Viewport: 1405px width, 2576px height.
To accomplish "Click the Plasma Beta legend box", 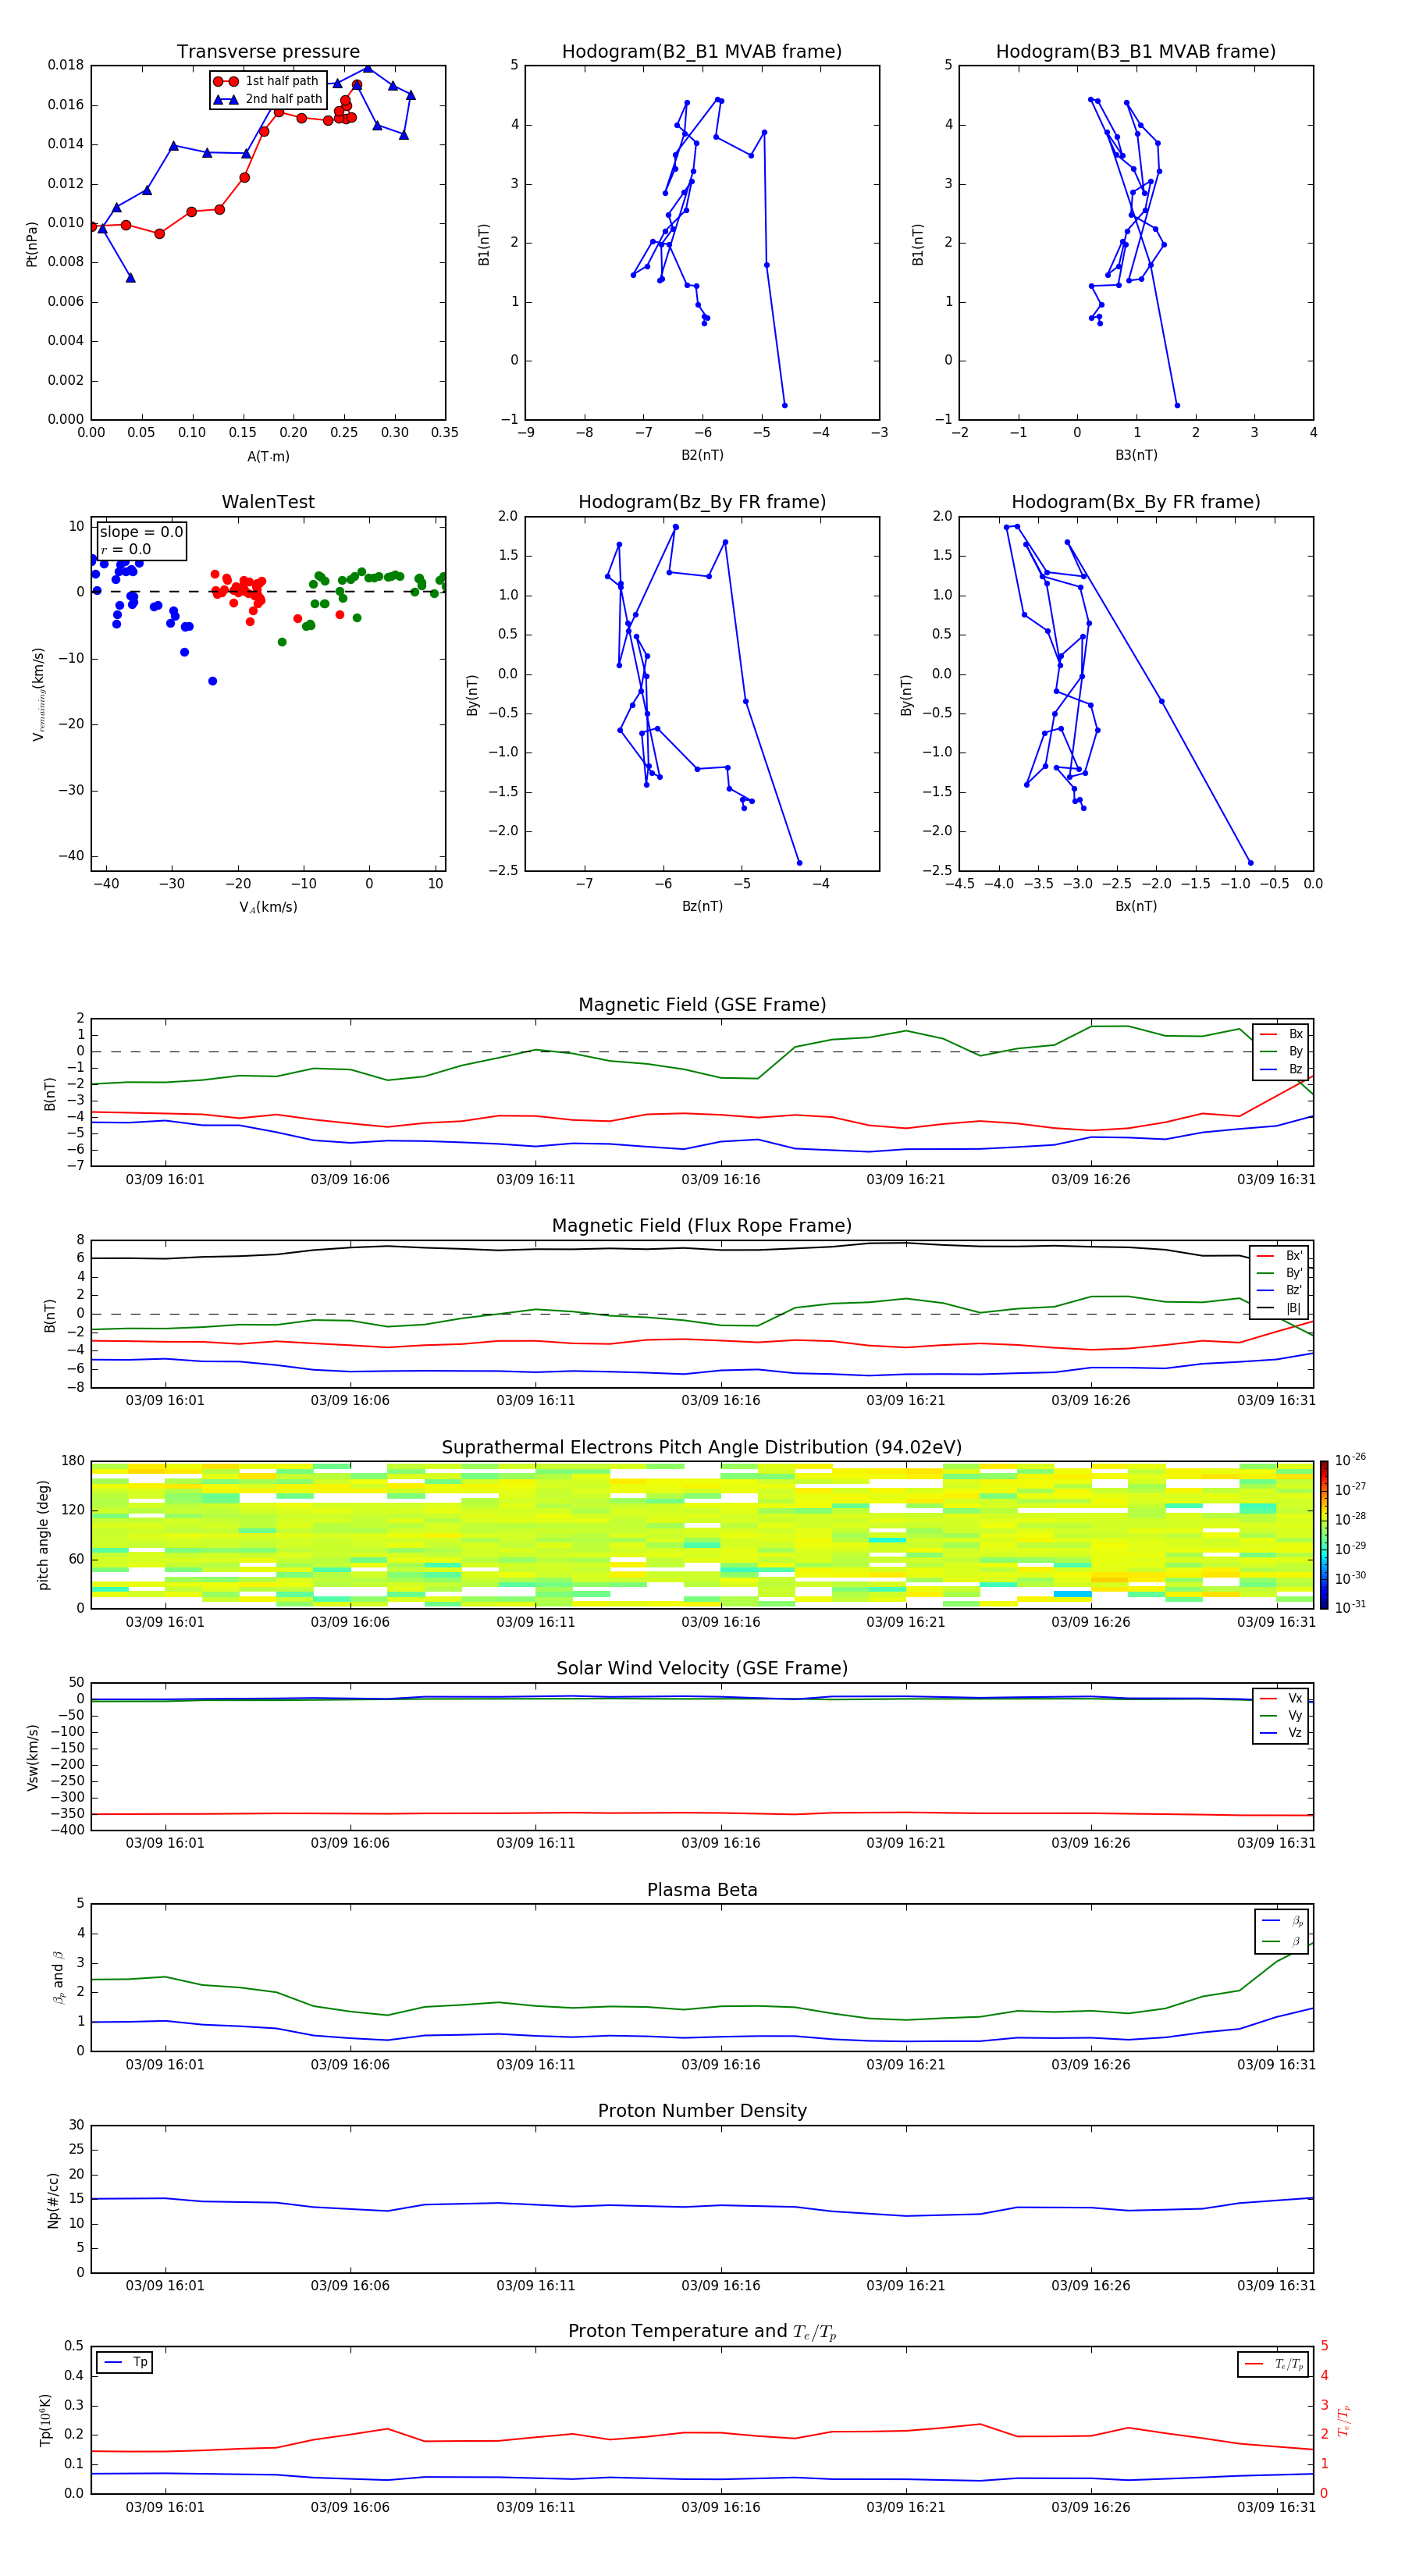I will click(1281, 1931).
